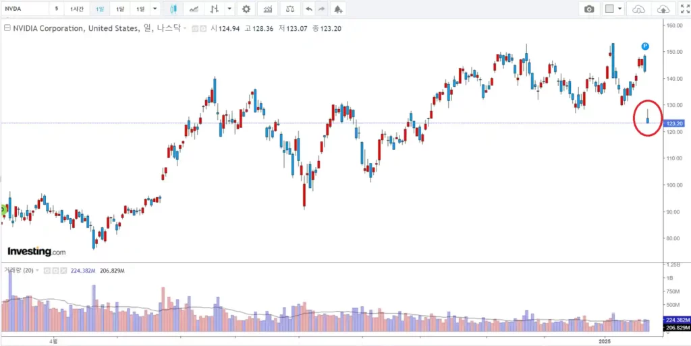
Task: Click the 종 123.20 close value
Action: (x=327, y=28)
